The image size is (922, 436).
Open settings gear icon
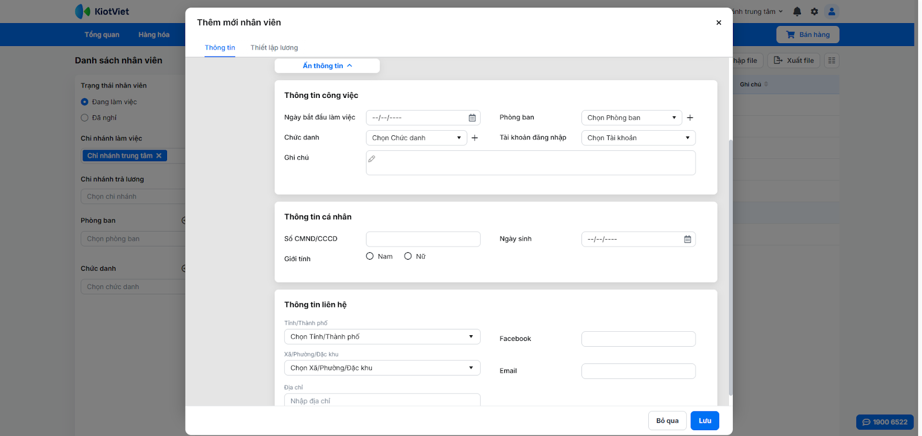click(x=814, y=12)
